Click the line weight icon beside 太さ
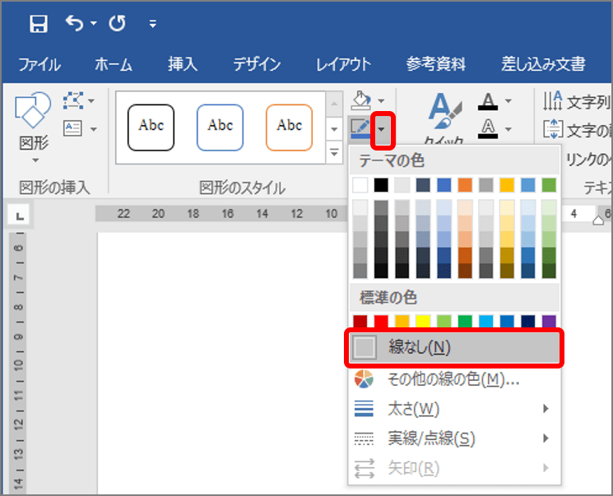 (x=364, y=409)
